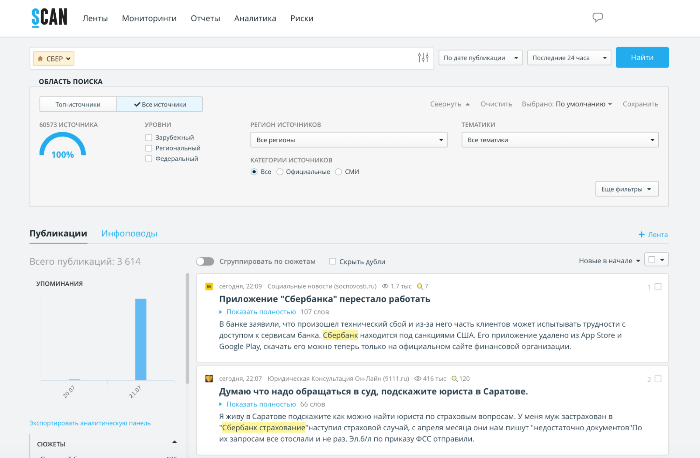Viewport: 700px width, 458px height.
Task: Expand the Последние 24 часа period dropdown
Action: coord(569,58)
